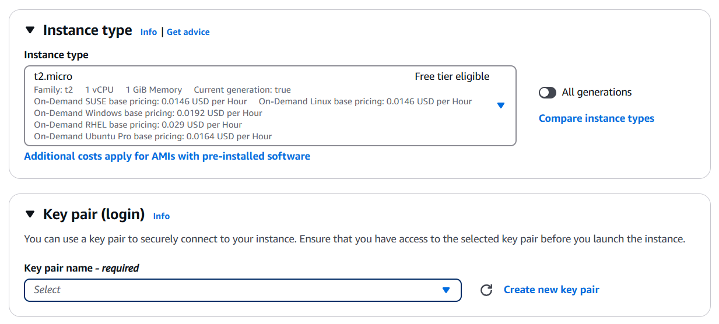Viewport: 719px width, 324px height.
Task: Click the refresh key pairs icon
Action: click(486, 290)
